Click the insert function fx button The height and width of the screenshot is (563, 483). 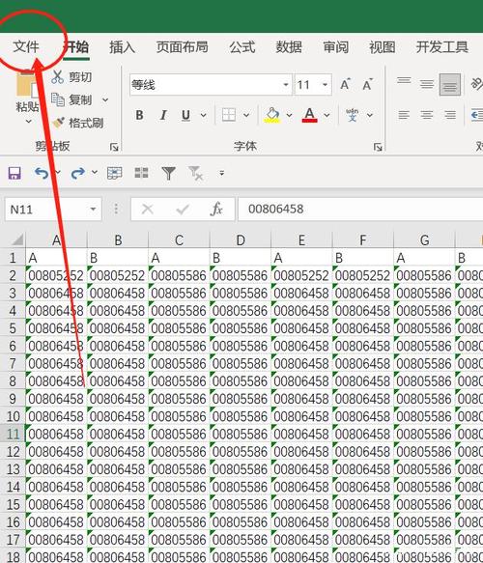tap(216, 209)
